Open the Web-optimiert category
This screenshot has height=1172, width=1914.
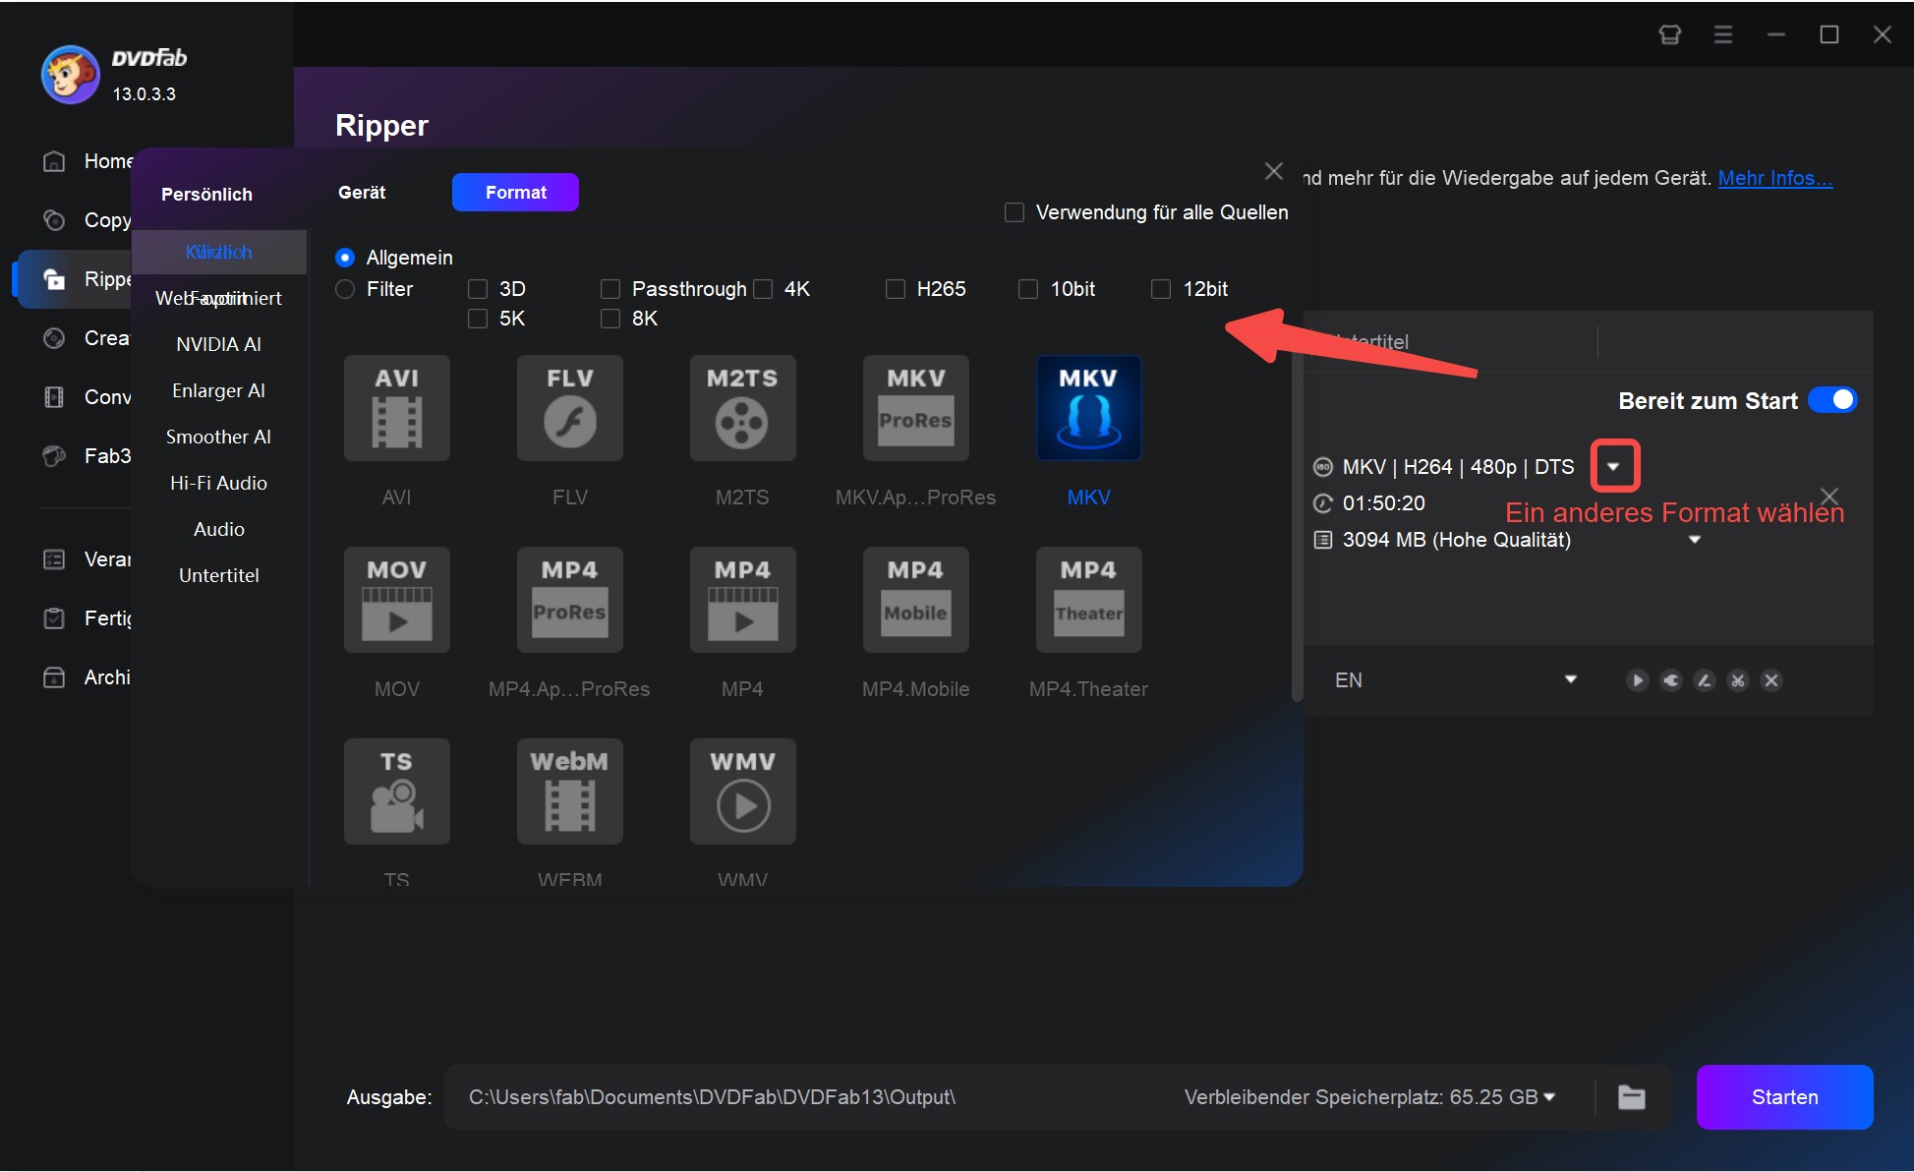tap(219, 298)
